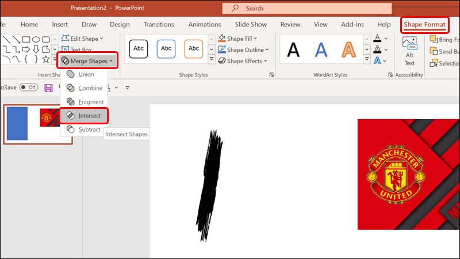Screen dimensions: 460x259
Task: Switch to the Add-ins tab
Action: coord(352,24)
